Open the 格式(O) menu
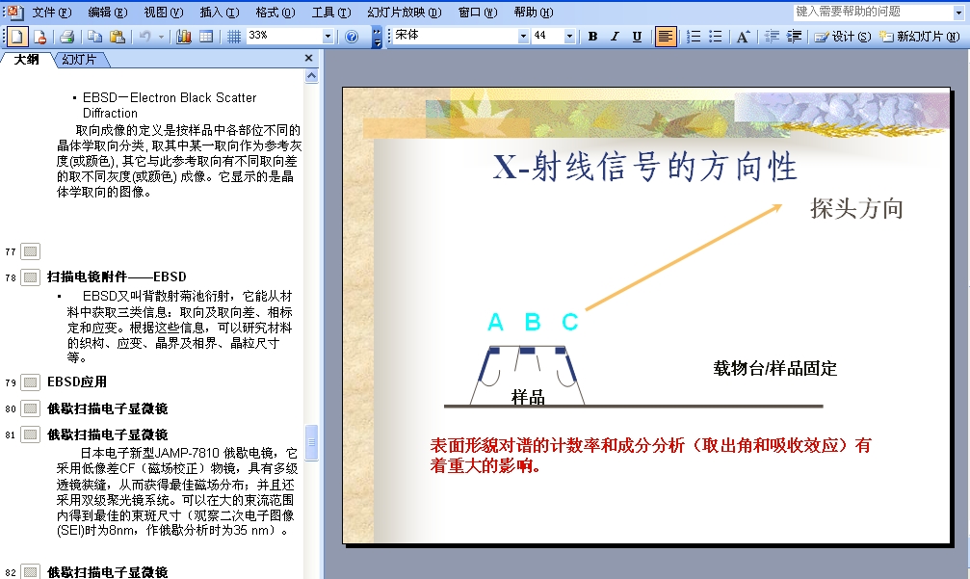The image size is (970, 579). pyautogui.click(x=275, y=13)
